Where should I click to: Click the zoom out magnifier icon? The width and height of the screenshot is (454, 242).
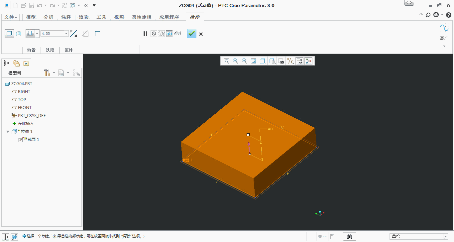(x=245, y=61)
